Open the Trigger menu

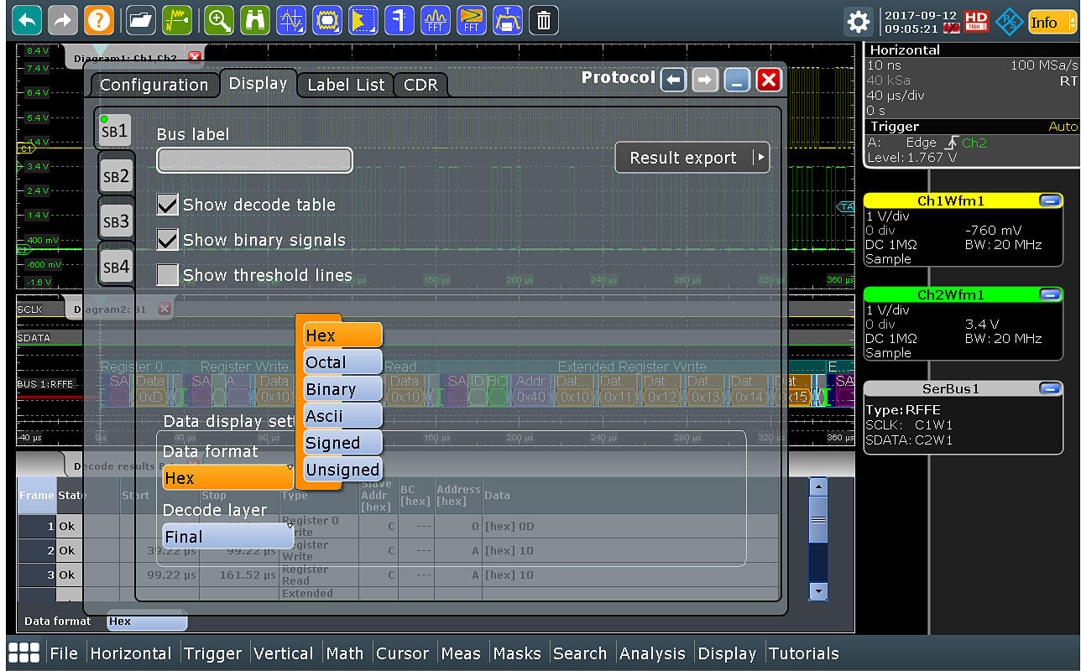(x=212, y=653)
